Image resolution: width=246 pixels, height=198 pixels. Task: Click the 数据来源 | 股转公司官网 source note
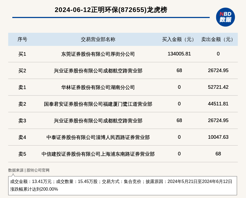pyautogui.click(x=29, y=170)
